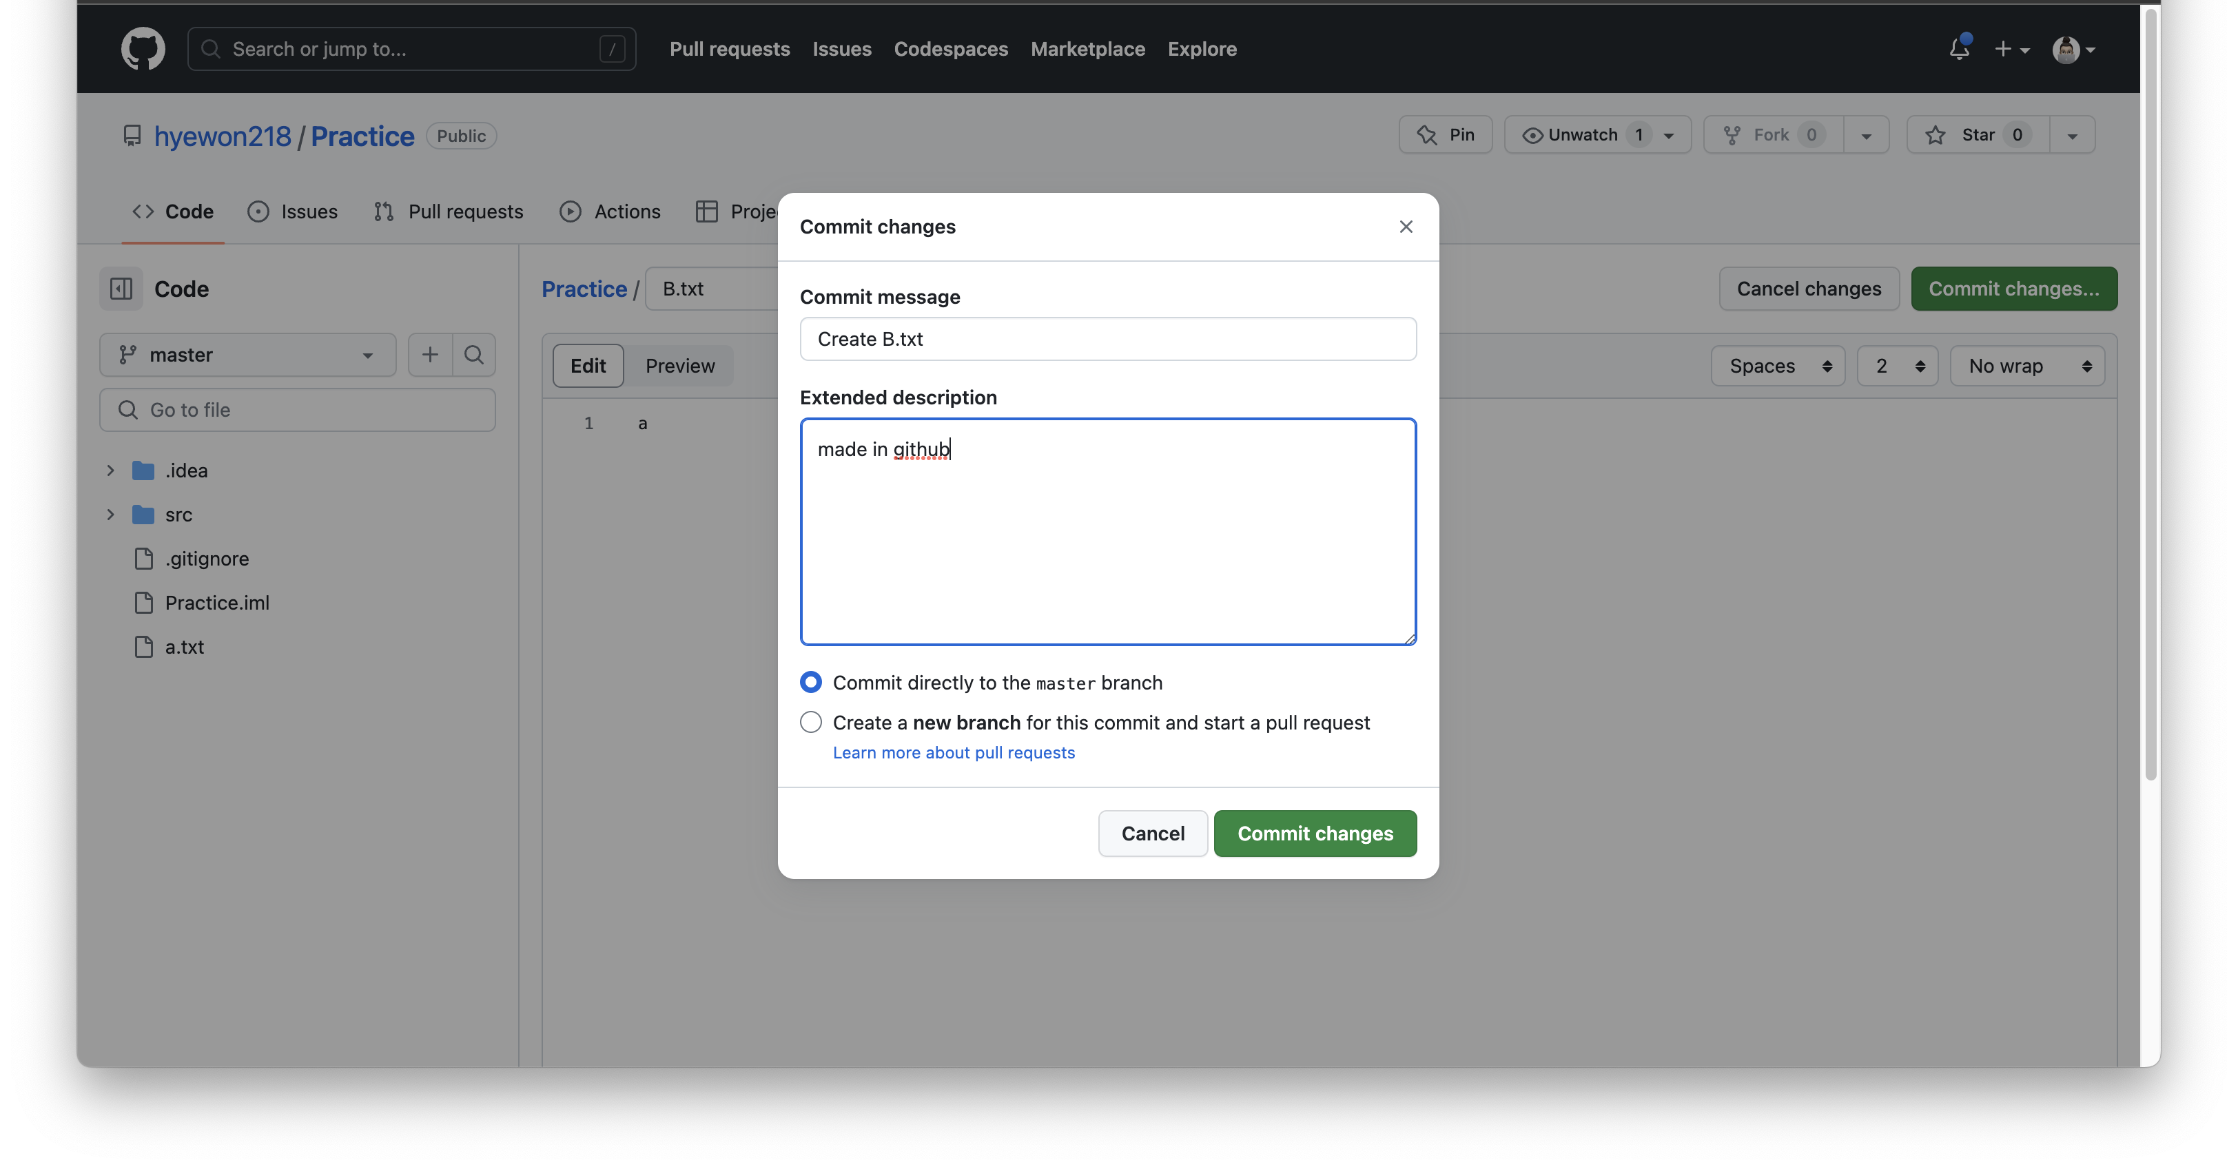The height and width of the screenshot is (1169, 2238).
Task: Star the Practice repository
Action: pos(1978,134)
